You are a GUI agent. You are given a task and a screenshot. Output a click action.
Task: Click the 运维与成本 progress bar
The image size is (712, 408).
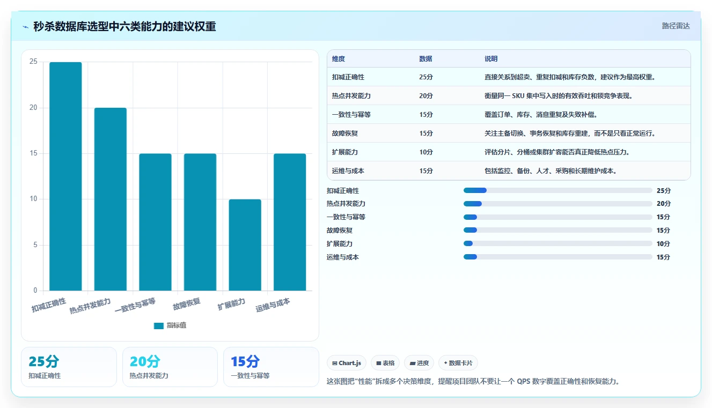558,257
